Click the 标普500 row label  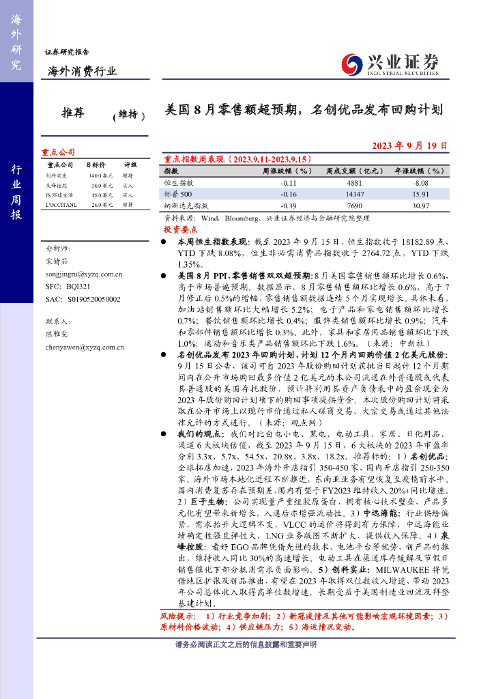click(177, 195)
